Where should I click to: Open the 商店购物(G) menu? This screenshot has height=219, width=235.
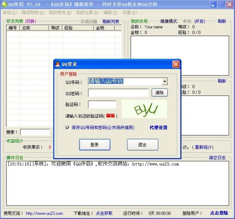(33, 12)
